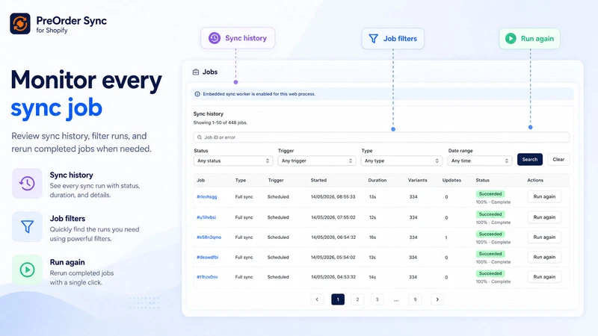This screenshot has height=336, width=598.
Task: Go to the next page with the right arrow
Action: [x=437, y=299]
